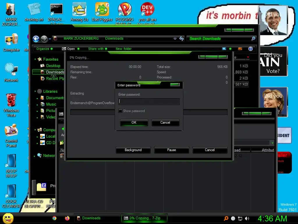Open the view options dropdown in Explorer toolbar

click(x=230, y=49)
